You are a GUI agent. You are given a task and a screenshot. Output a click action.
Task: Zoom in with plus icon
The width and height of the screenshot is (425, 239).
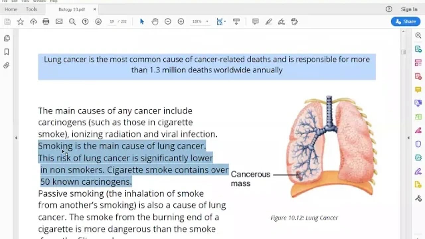[x=181, y=22]
